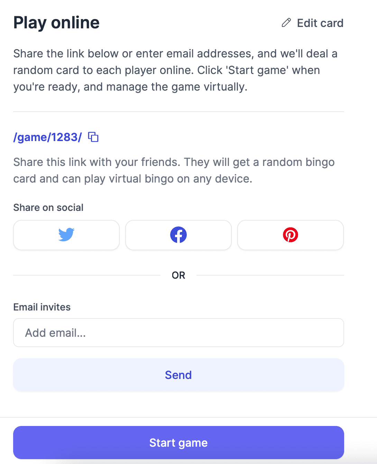Click the 'Share this link with your friends' text

click(x=174, y=170)
